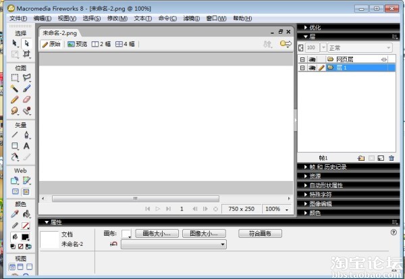Pick the Lasso tool

26,78
